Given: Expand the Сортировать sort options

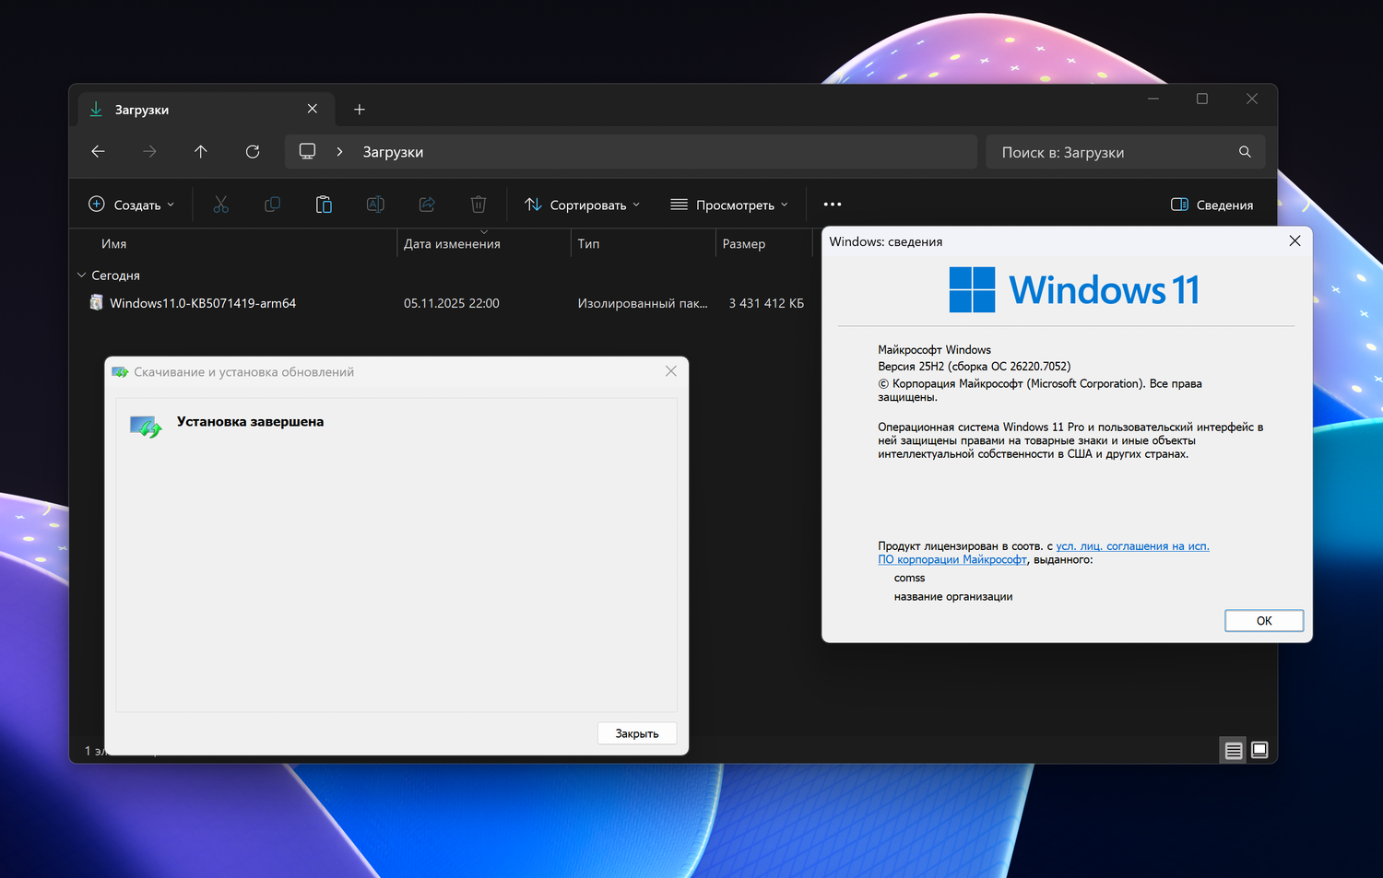Looking at the screenshot, I should (582, 205).
